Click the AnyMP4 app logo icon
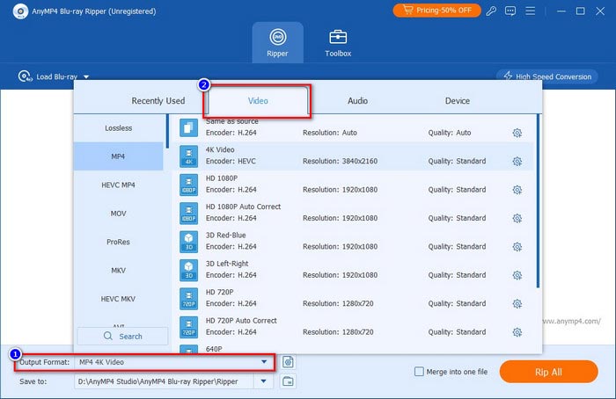 coord(20,11)
